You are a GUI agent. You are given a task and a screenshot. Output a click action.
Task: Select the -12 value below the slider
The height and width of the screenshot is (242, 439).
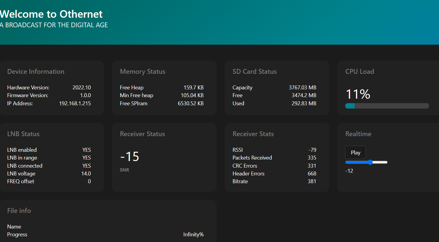349,171
